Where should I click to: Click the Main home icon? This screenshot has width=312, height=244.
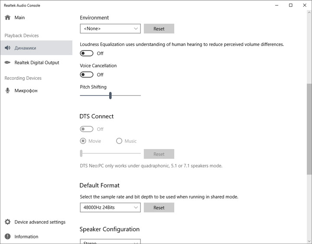click(7, 18)
